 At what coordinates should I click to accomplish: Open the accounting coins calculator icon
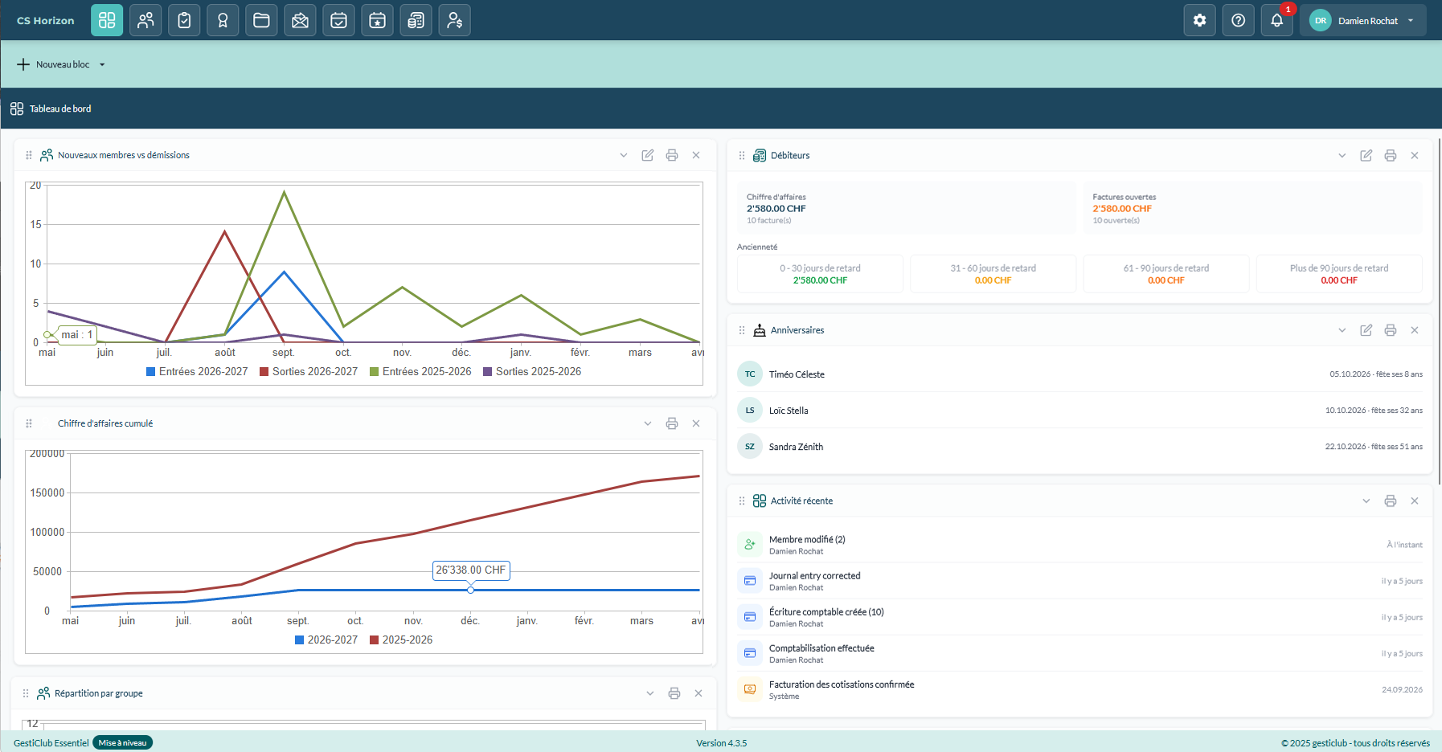click(416, 20)
